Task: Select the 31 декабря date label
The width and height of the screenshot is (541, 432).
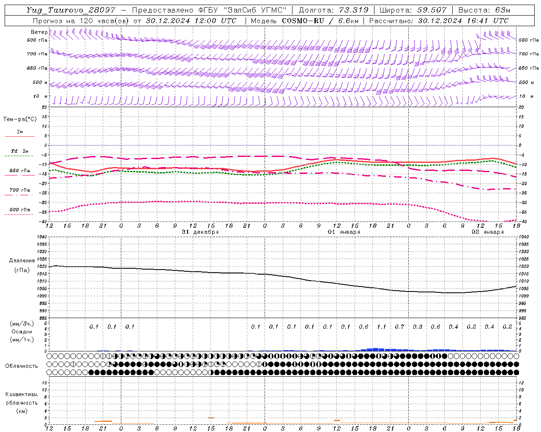Action: tap(200, 232)
